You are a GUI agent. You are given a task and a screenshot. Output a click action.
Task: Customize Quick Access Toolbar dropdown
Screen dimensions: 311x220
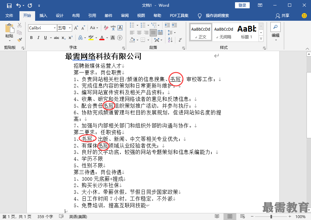pos(39,6)
